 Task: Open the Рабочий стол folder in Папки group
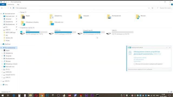click(x=56, y=23)
